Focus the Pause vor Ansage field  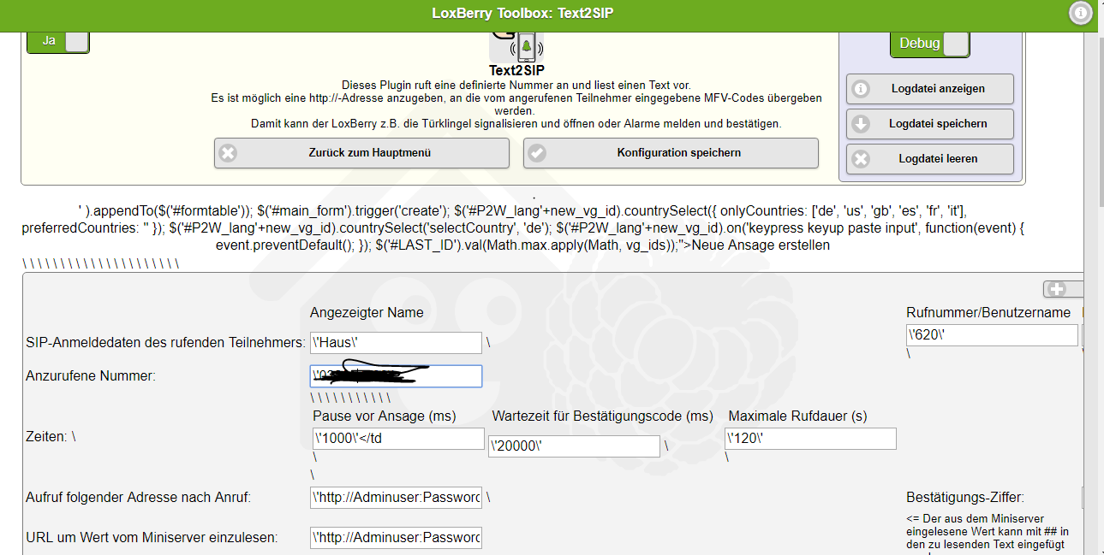pyautogui.click(x=398, y=439)
